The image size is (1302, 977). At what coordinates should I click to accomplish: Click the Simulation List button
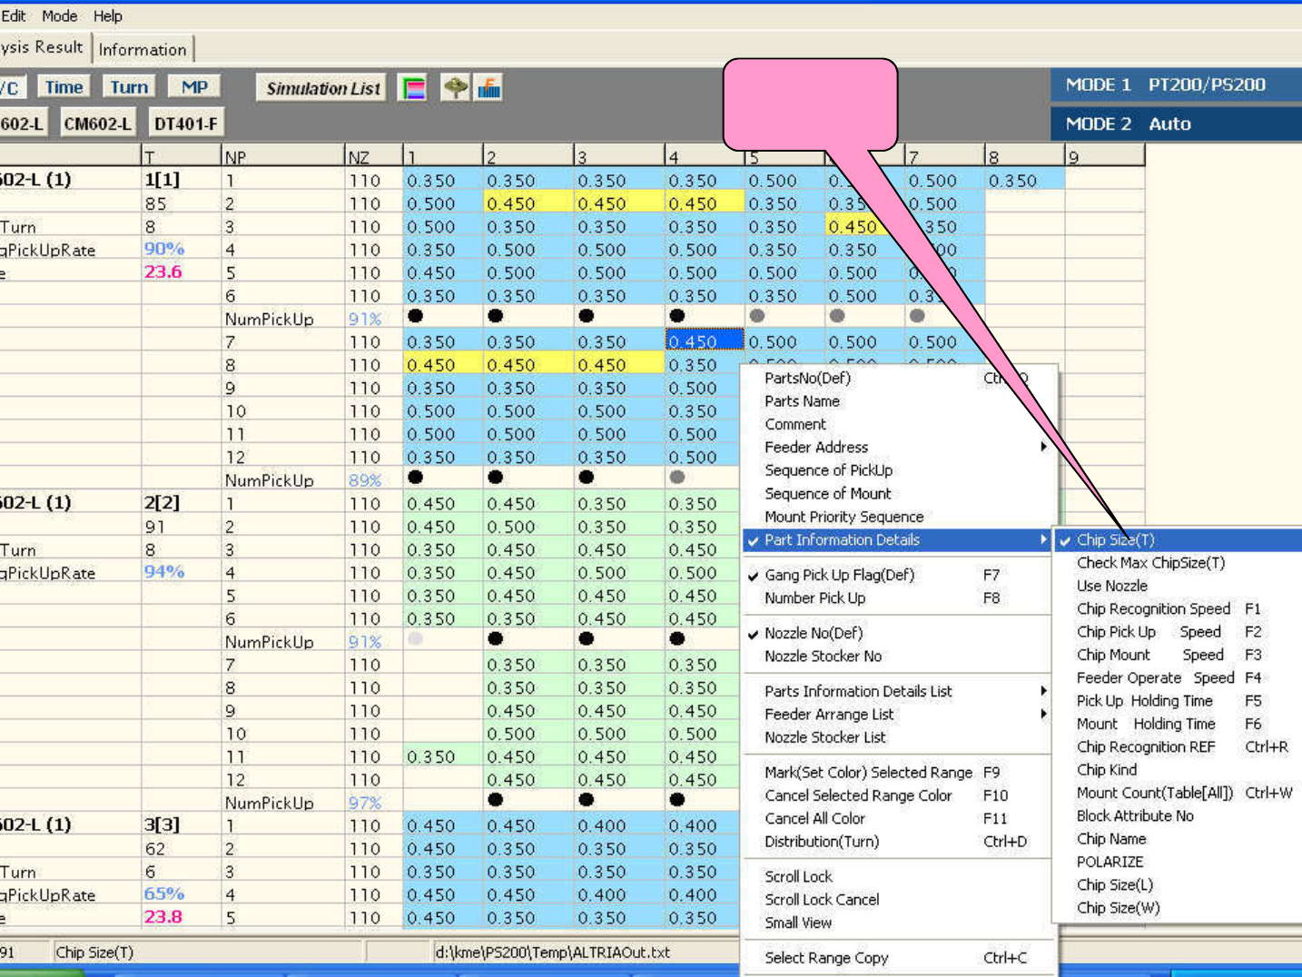(x=322, y=88)
